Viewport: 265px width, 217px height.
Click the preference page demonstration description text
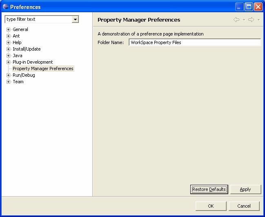click(x=151, y=34)
